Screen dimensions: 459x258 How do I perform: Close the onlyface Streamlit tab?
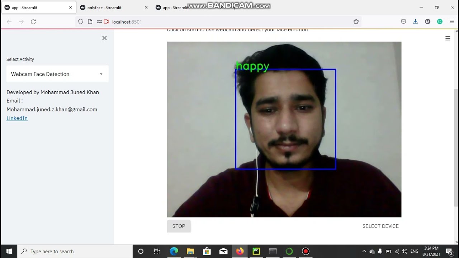[146, 8]
